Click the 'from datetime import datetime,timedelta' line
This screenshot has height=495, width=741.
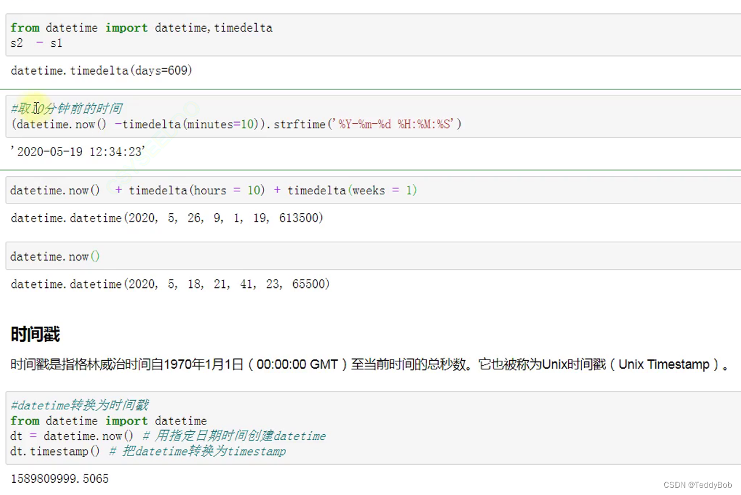(141, 28)
